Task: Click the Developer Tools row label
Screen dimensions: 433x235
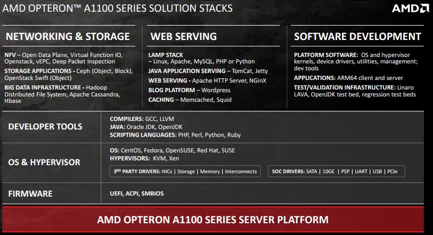Action: tap(45, 127)
